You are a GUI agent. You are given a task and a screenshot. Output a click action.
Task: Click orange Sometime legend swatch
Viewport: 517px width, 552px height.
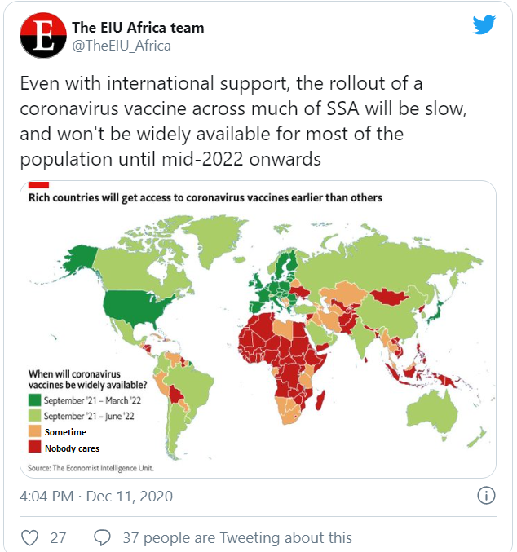[x=35, y=432]
